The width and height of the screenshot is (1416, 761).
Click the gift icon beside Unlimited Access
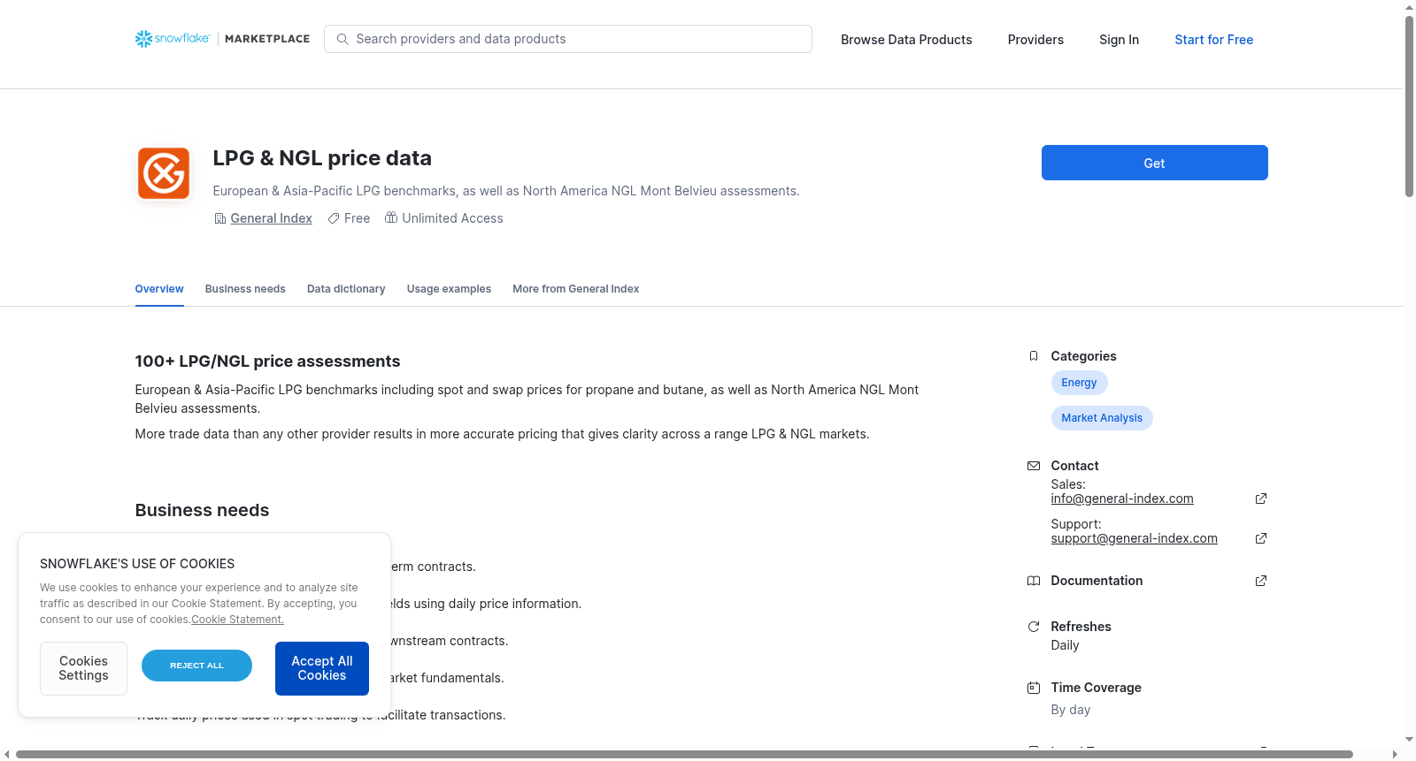[391, 217]
